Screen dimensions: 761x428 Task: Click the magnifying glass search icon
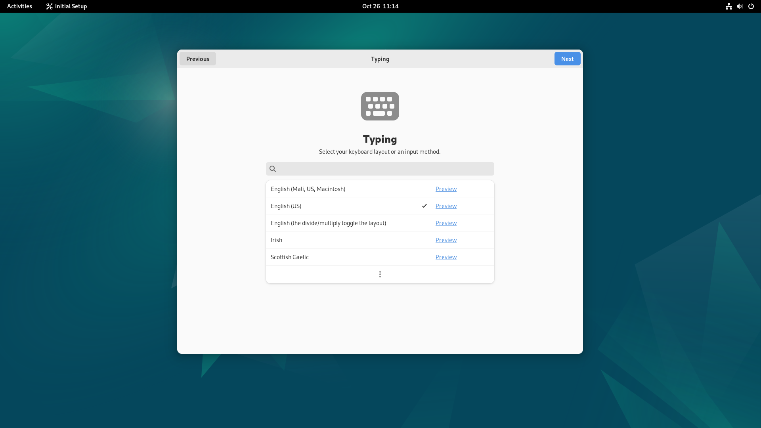(273, 168)
